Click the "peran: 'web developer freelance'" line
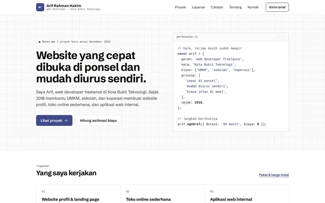 [x=212, y=59]
